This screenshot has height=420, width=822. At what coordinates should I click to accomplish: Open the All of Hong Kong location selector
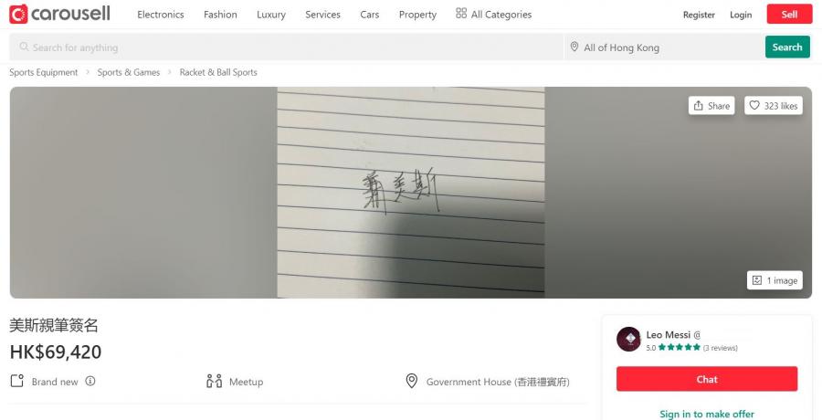(664, 47)
